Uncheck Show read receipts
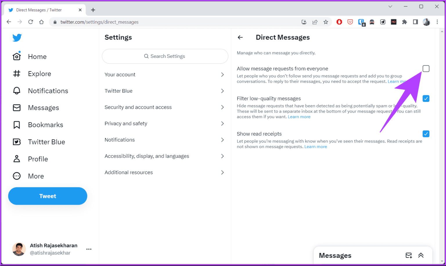Image resolution: width=446 pixels, height=266 pixels. pos(426,134)
